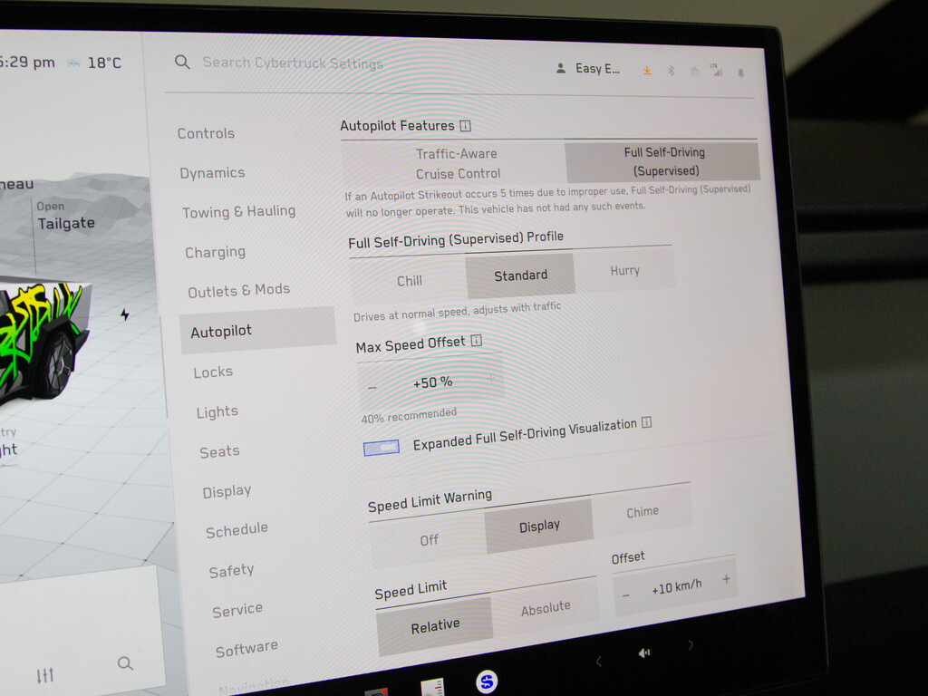Tap the home garage icon in status bar
The image size is (928, 696).
[695, 72]
